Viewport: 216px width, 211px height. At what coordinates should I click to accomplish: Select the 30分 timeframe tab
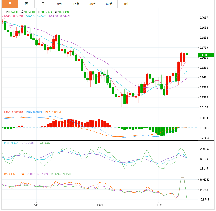93,4
